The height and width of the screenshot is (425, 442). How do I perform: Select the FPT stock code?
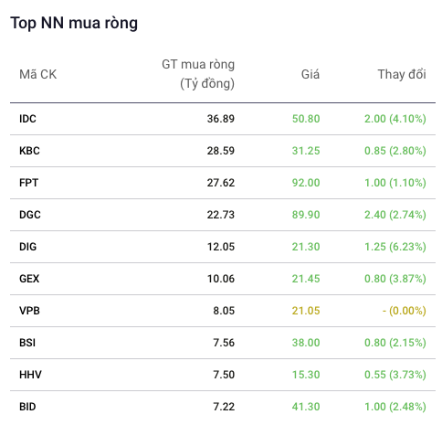[x=29, y=183]
